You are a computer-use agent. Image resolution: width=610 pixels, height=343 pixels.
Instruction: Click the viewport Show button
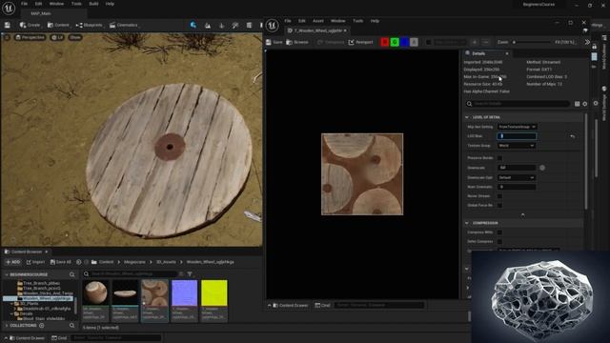click(x=75, y=37)
